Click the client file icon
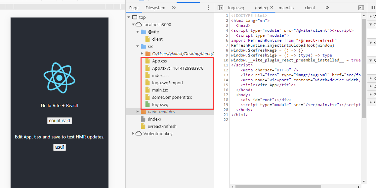376x188 pixels. pos(148,39)
